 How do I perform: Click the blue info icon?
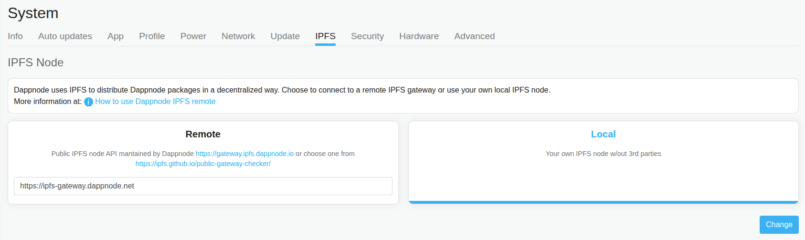(88, 102)
